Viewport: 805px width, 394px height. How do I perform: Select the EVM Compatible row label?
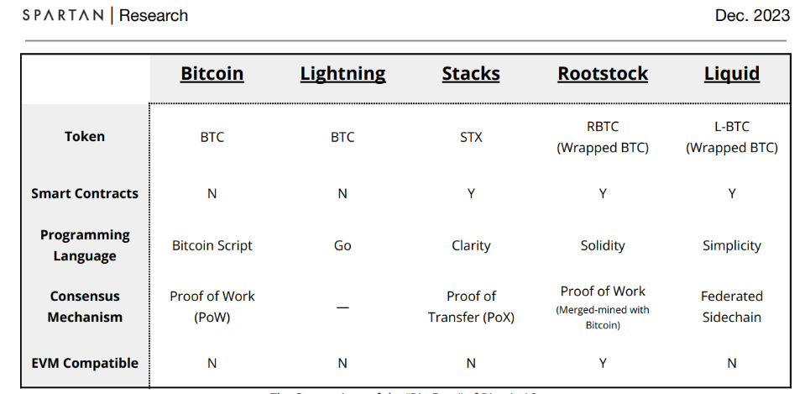click(85, 363)
